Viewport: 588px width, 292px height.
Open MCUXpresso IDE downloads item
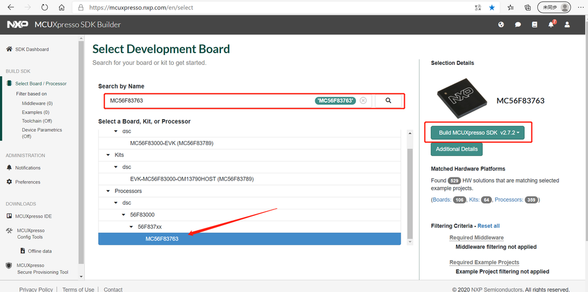33,216
